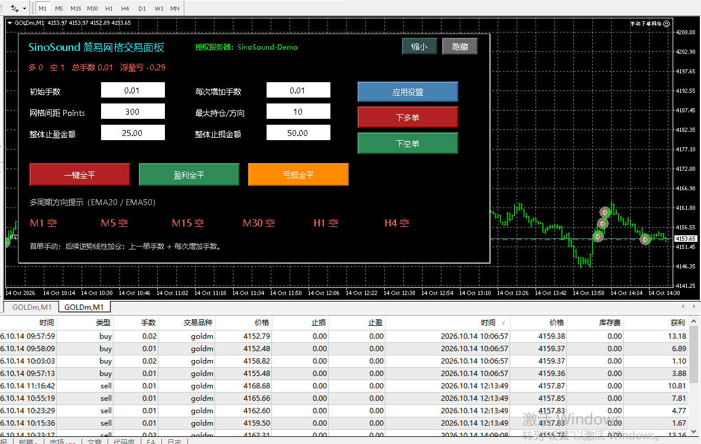Image resolution: width=701 pixels, height=444 pixels.
Task: Click the trade marker on the price line
Action: coord(645,239)
